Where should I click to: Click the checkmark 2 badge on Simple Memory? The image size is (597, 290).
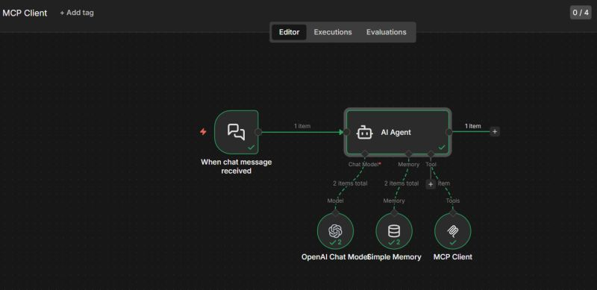pyautogui.click(x=394, y=242)
